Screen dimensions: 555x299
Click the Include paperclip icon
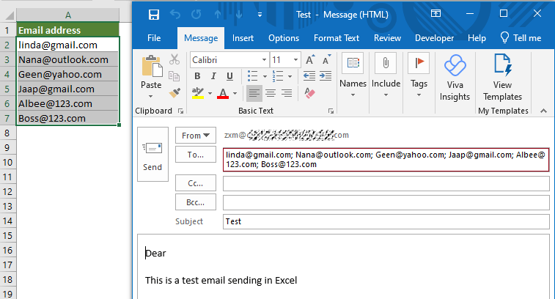(x=386, y=63)
